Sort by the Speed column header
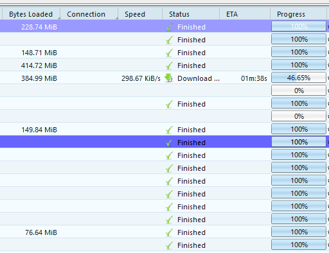 [x=140, y=14]
